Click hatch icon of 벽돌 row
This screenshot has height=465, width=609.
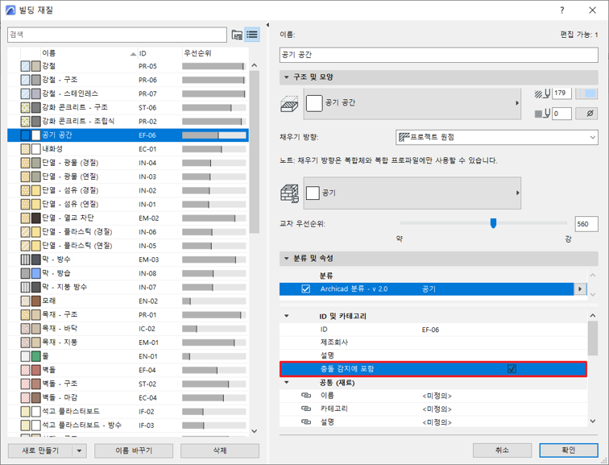click(x=25, y=370)
